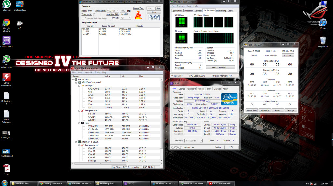Open the SPD tab in CPU-Z
The width and height of the screenshot is (333, 186).
[209, 89]
